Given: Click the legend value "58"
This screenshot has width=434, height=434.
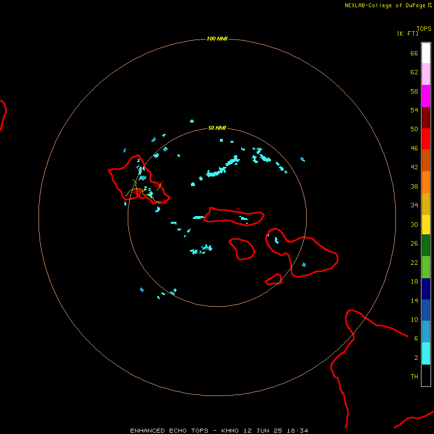Looking at the screenshot, I should (414, 91).
